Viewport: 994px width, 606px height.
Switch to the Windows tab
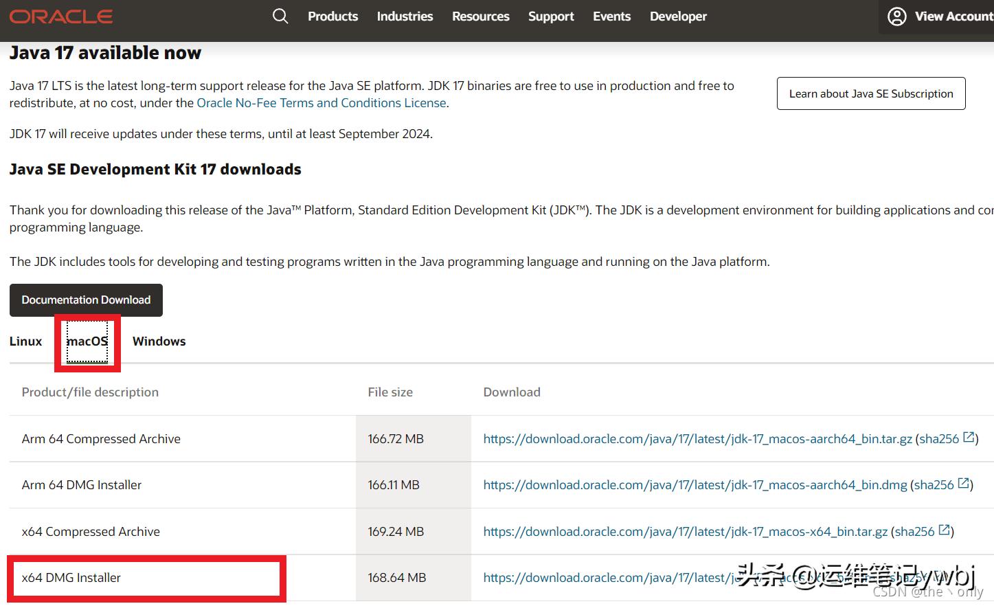coord(159,341)
